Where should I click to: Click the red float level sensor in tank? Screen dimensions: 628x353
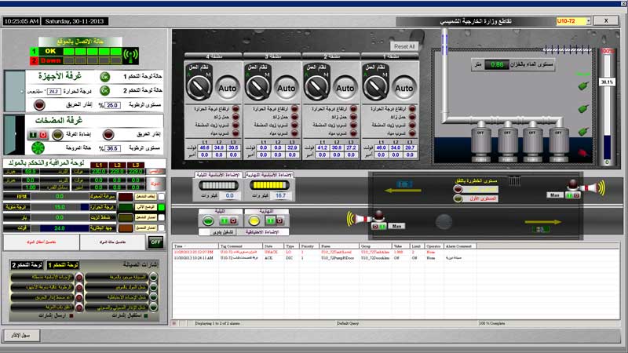(x=582, y=153)
